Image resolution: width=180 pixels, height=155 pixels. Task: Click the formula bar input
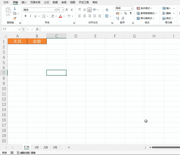click(x=110, y=29)
